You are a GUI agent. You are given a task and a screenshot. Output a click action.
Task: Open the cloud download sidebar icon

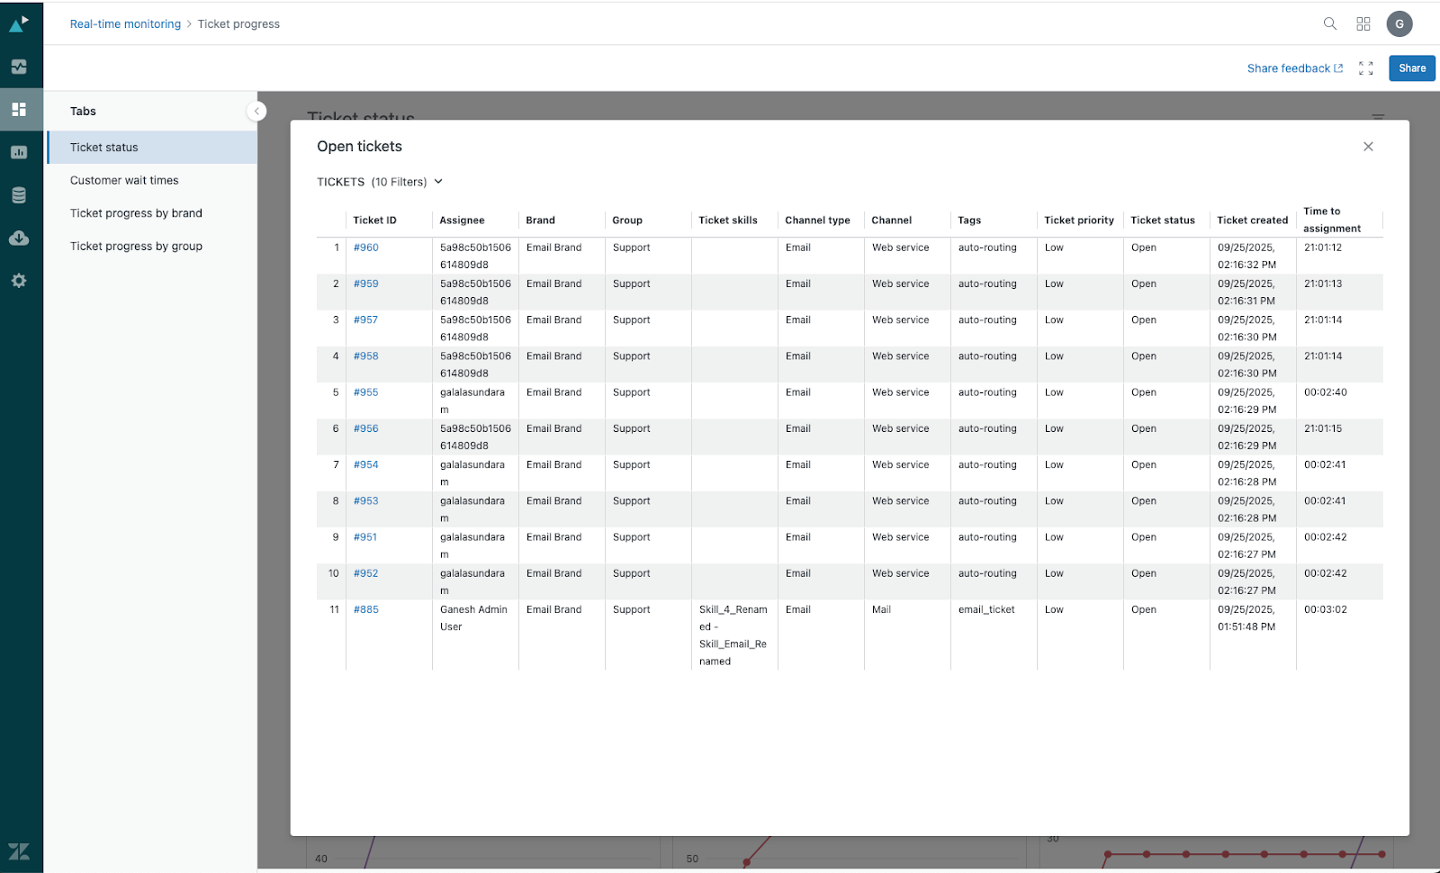point(19,238)
